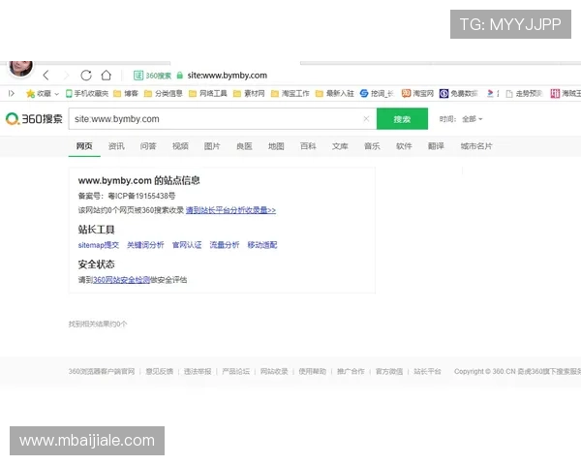Image resolution: width=581 pixels, height=465 pixels.
Task: Open the 淘宝网 bookmark
Action: point(417,93)
